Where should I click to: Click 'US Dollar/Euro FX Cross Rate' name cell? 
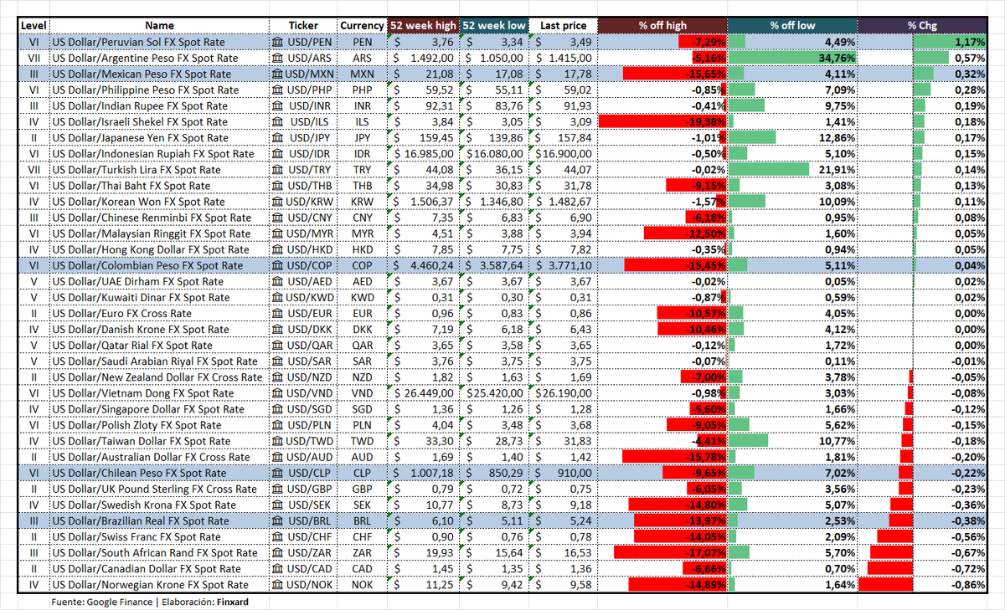pos(159,312)
